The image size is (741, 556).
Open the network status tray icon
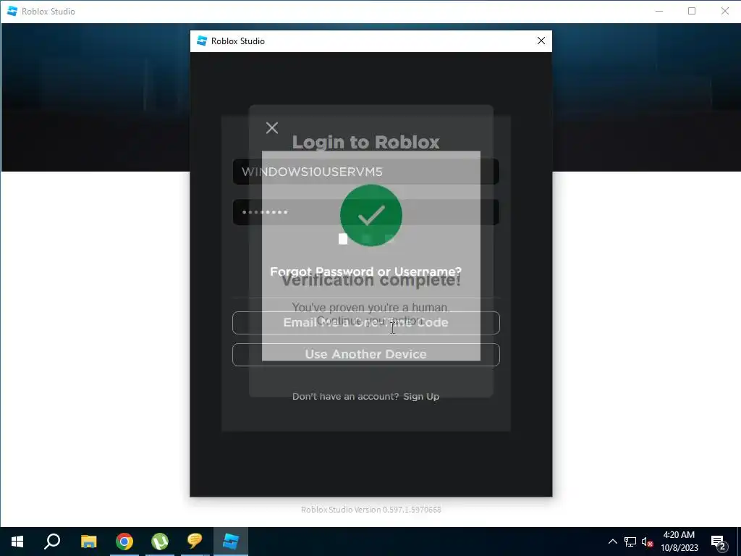(x=630, y=542)
